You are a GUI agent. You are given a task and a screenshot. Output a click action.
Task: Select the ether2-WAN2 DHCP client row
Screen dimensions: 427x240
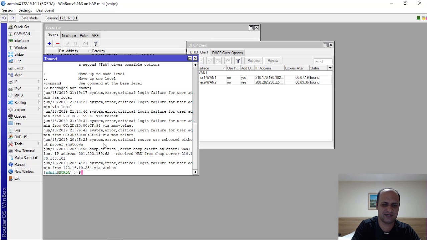click(x=266, y=82)
